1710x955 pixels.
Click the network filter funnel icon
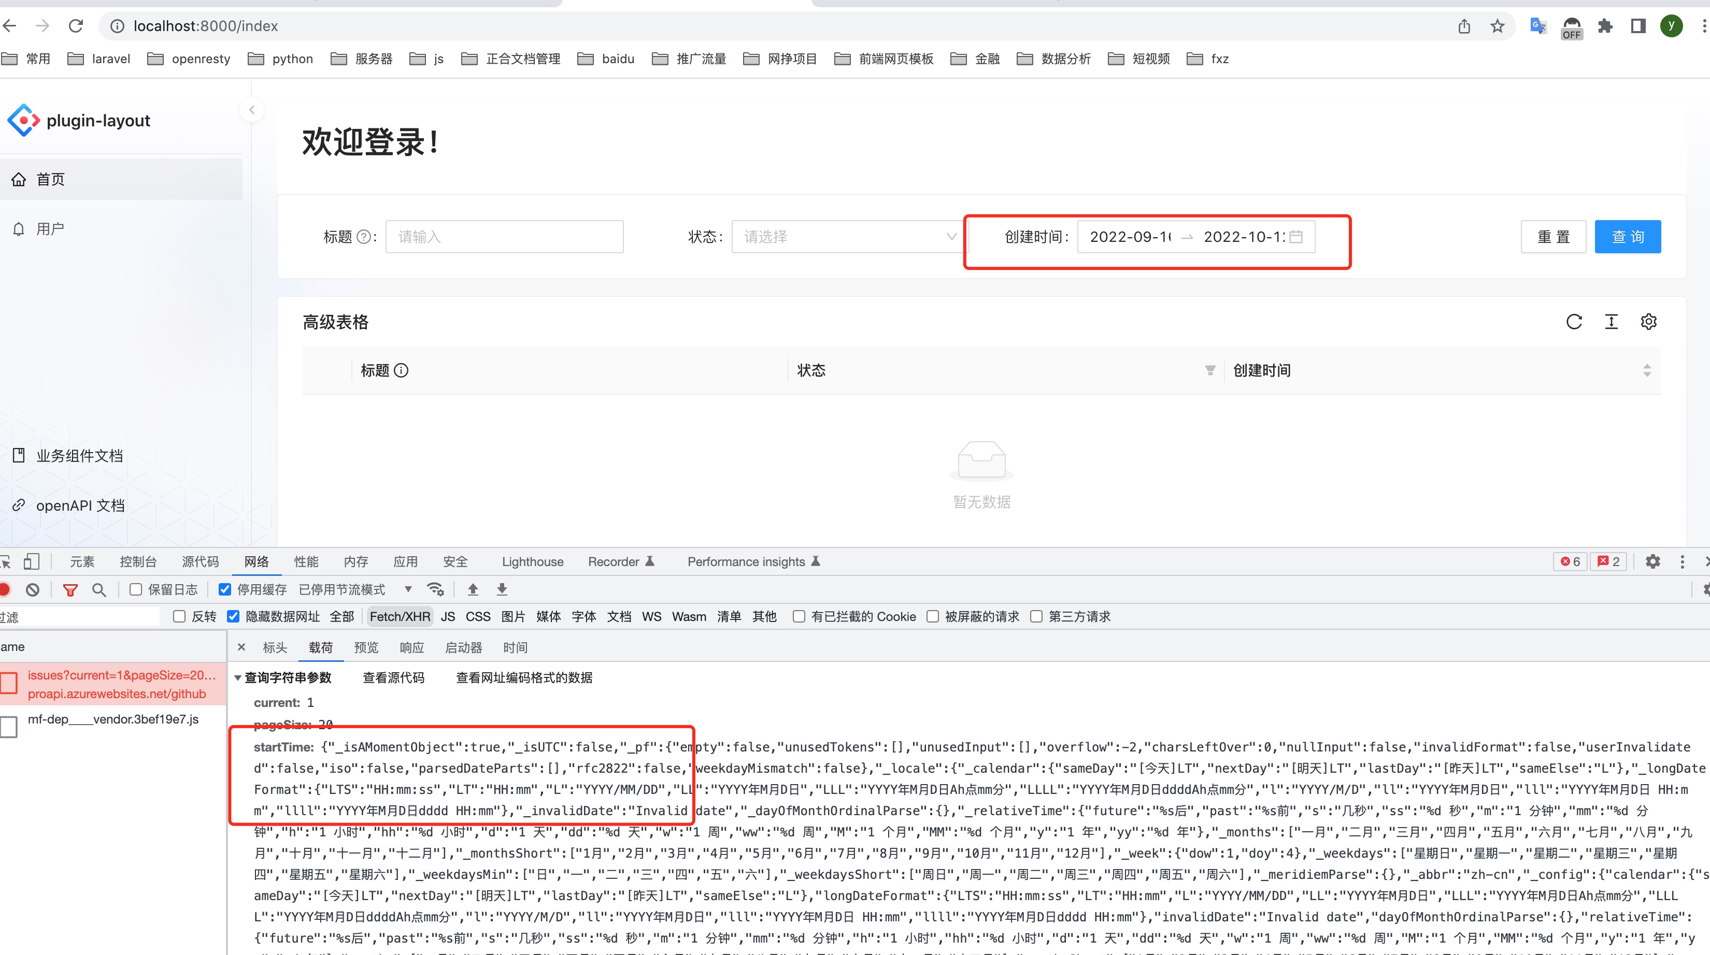tap(70, 589)
